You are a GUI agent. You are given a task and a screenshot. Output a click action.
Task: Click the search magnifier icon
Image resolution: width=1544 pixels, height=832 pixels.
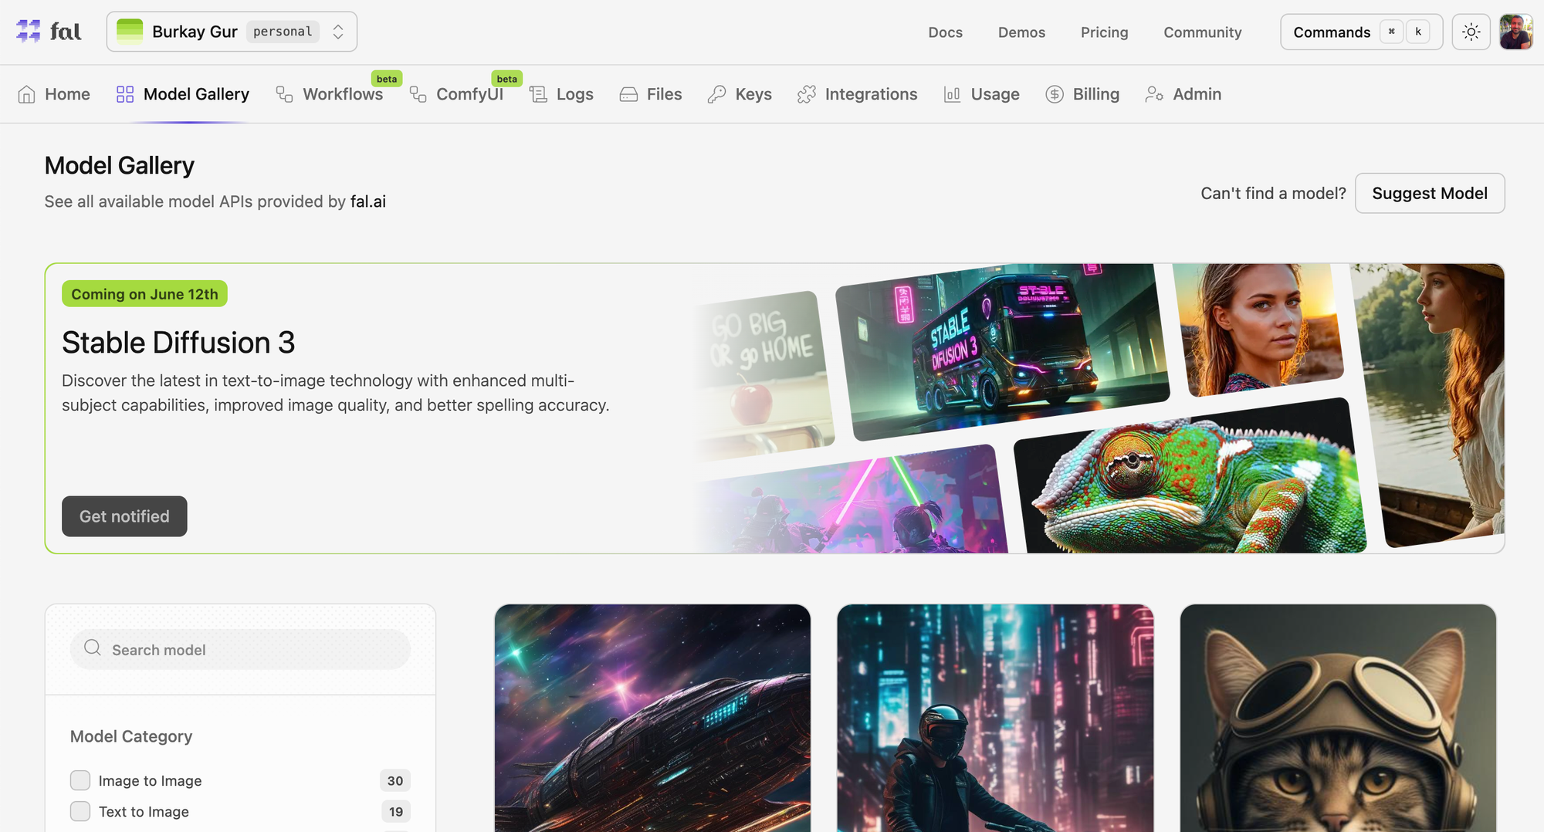coord(93,648)
